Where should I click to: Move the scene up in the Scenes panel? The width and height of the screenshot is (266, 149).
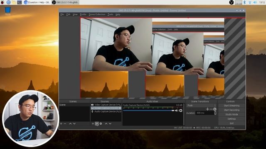tap(70, 124)
